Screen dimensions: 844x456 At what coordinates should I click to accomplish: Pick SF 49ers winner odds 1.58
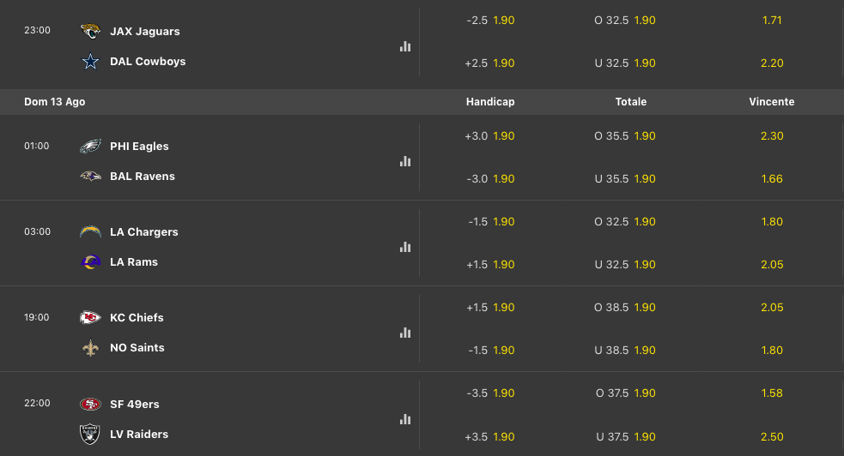coord(772,393)
